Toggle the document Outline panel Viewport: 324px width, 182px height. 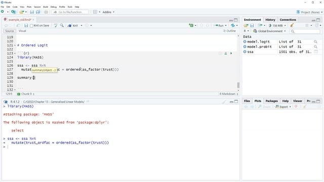(x=229, y=31)
